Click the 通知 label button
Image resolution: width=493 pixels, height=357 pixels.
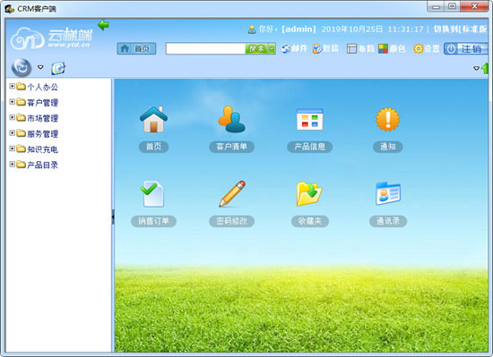(387, 147)
